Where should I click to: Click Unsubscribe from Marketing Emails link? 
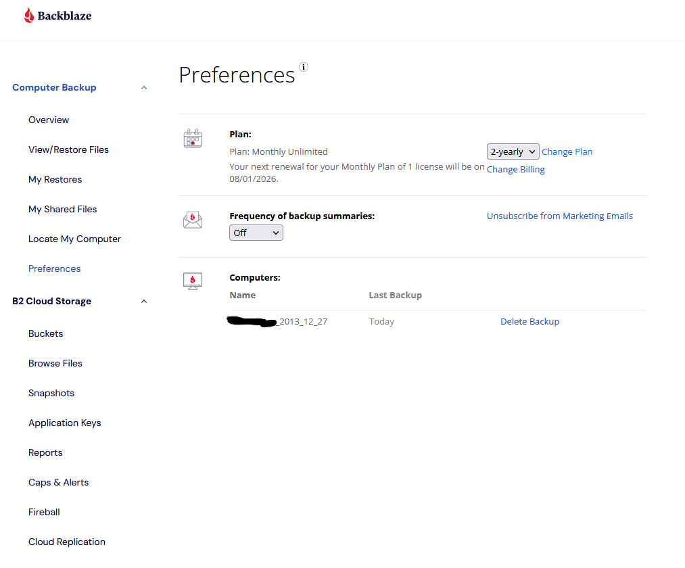(x=560, y=216)
